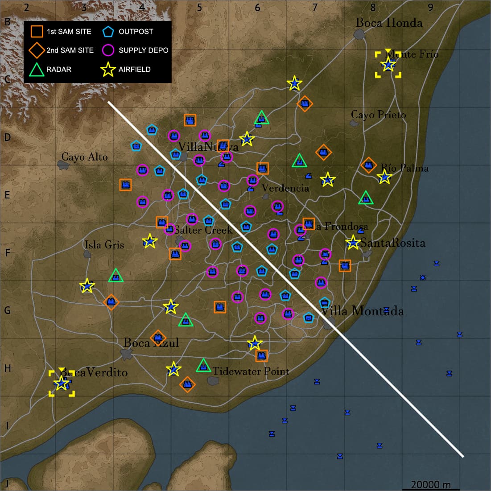Click the airfield star at Río Palma
491x491 pixels.
tap(384, 177)
